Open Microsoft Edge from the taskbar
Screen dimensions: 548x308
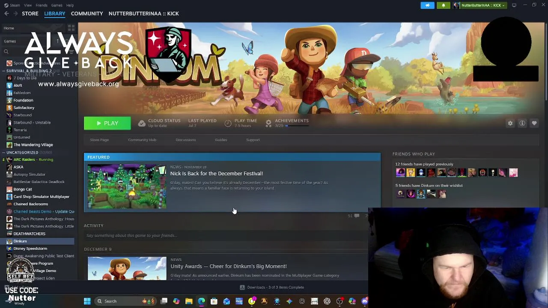coord(201,301)
